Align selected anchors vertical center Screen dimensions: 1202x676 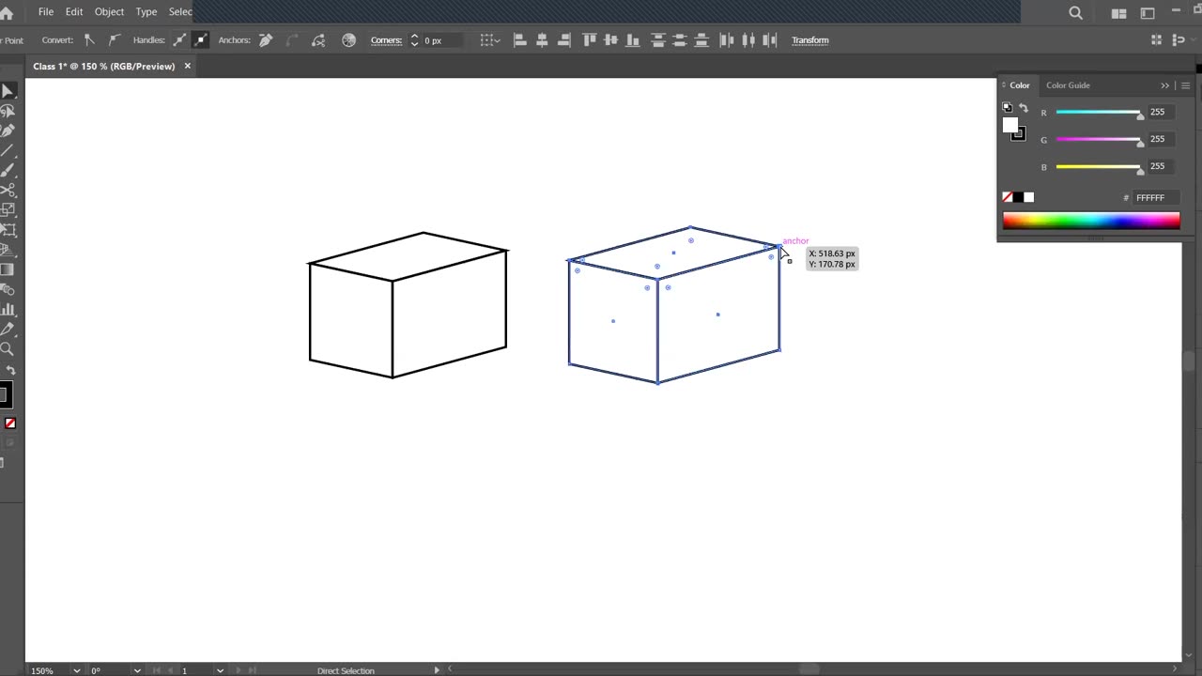(611, 40)
